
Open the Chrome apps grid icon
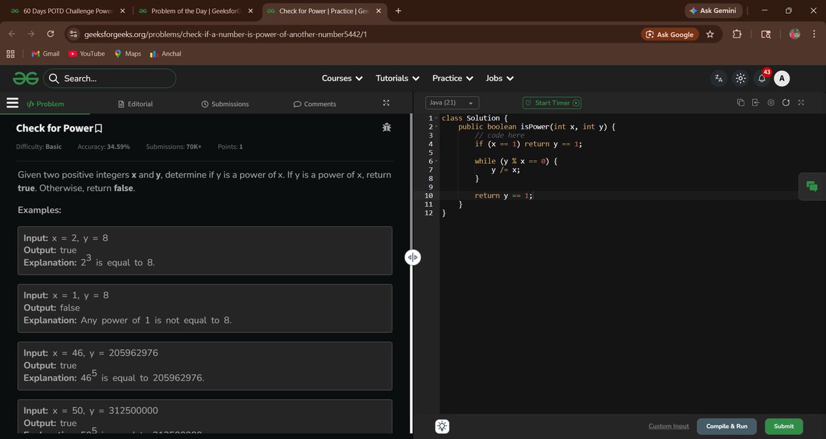11,54
